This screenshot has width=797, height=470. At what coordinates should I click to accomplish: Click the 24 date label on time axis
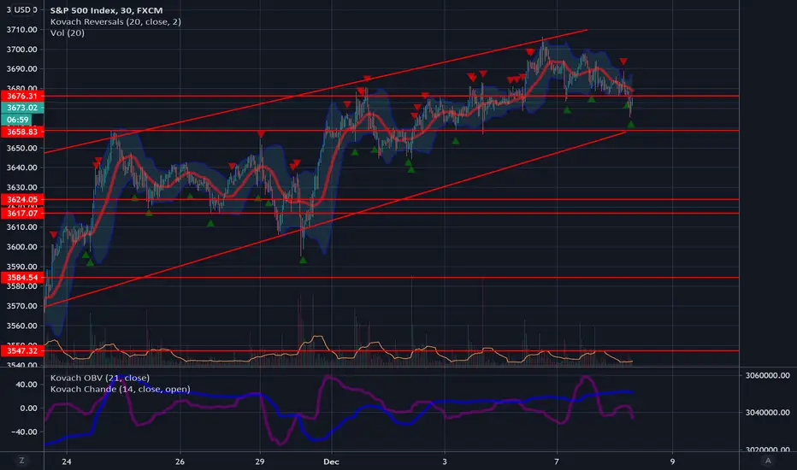click(x=66, y=461)
